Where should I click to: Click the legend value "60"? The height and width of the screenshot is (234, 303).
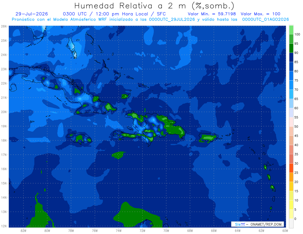(x=296, y=108)
